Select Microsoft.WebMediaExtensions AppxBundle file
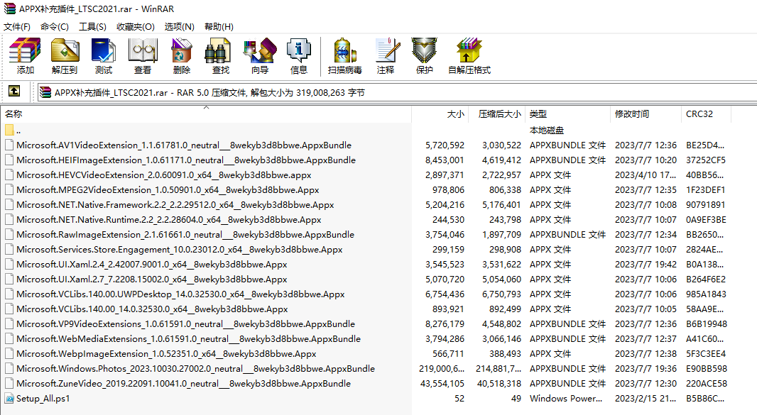Viewport: 757px width, 415px height. click(189, 339)
